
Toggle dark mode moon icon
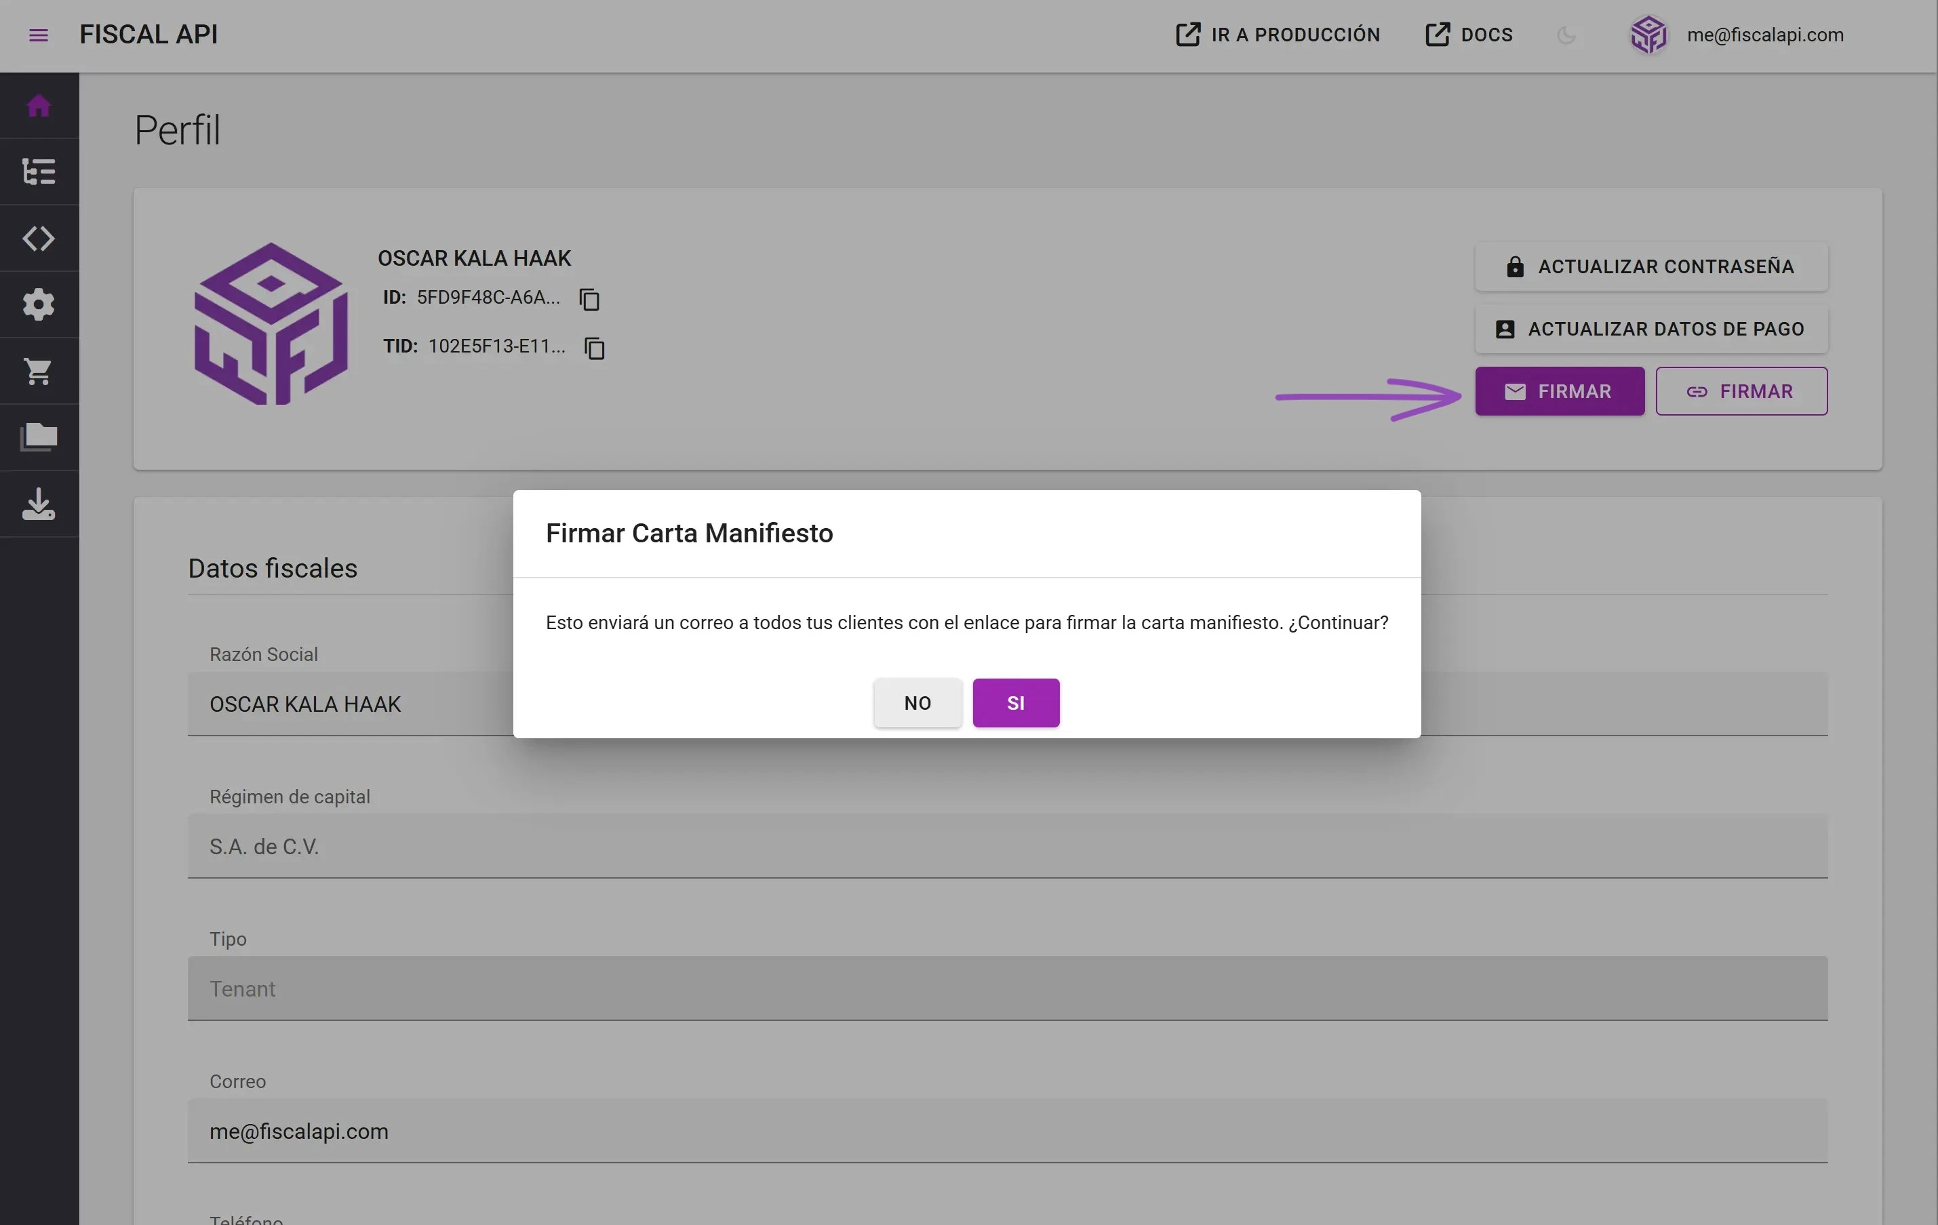click(1565, 35)
